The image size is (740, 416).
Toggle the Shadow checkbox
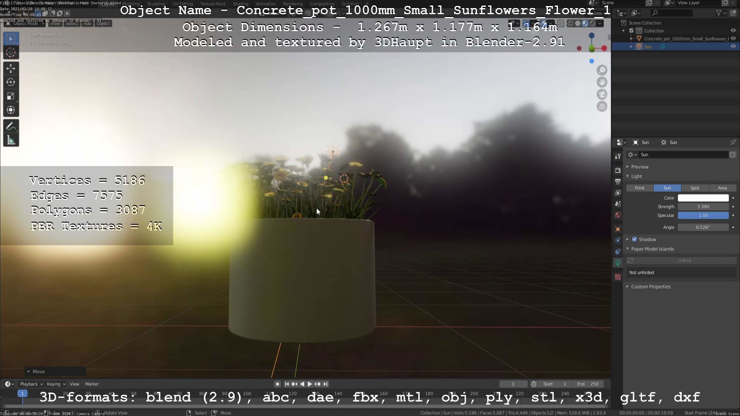coord(634,239)
